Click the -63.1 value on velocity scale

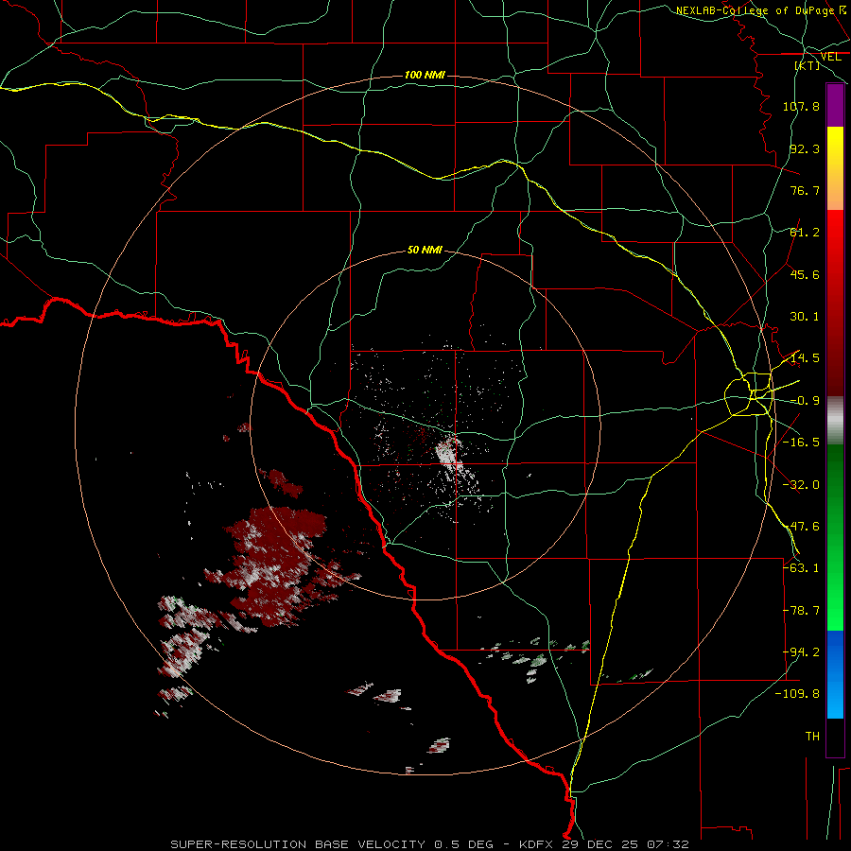801,568
